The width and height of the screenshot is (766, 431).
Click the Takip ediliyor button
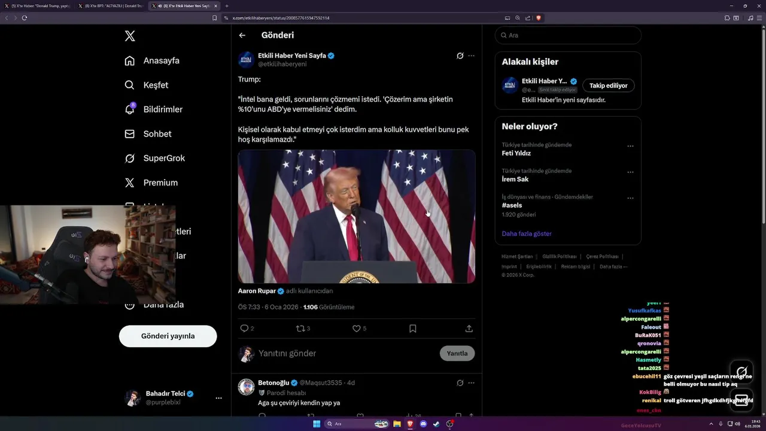tap(609, 86)
